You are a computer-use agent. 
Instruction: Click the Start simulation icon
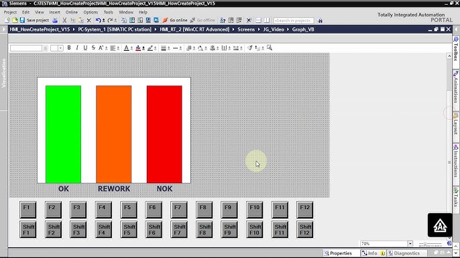point(148,20)
